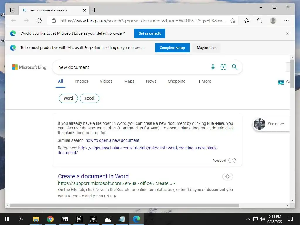Close the 'new document - Search' tab

pos(84,10)
